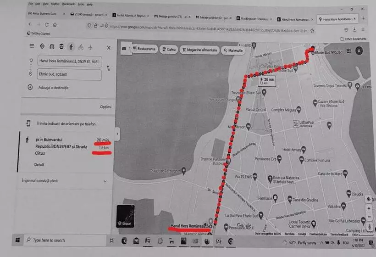The image size is (376, 257).
Task: Zoom out on the map
Action: click(369, 217)
